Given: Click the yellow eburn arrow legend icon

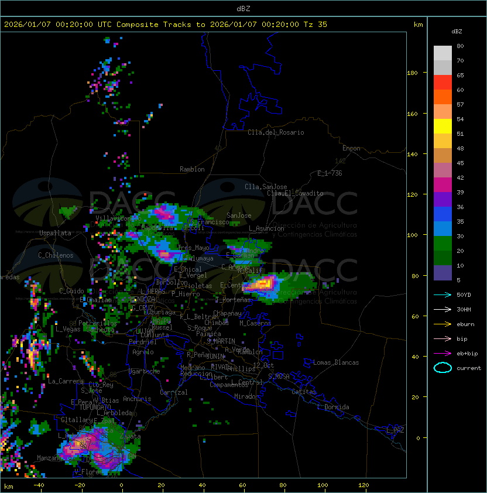Looking at the screenshot, I should [443, 324].
